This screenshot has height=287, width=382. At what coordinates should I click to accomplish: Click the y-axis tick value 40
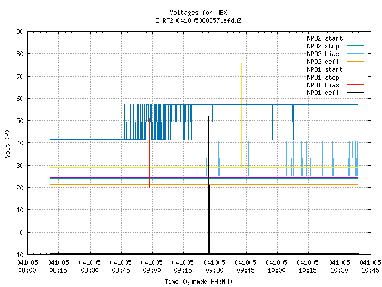coord(20,143)
